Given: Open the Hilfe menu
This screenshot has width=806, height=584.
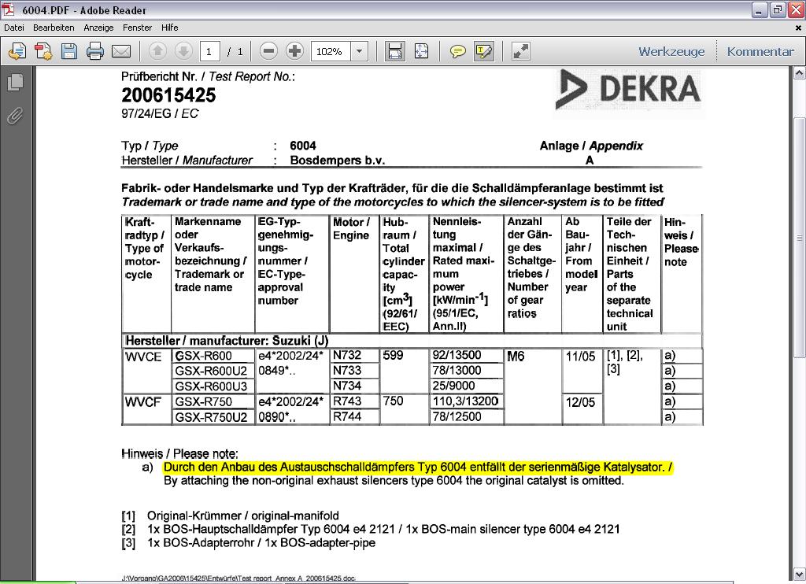Looking at the screenshot, I should (170, 28).
